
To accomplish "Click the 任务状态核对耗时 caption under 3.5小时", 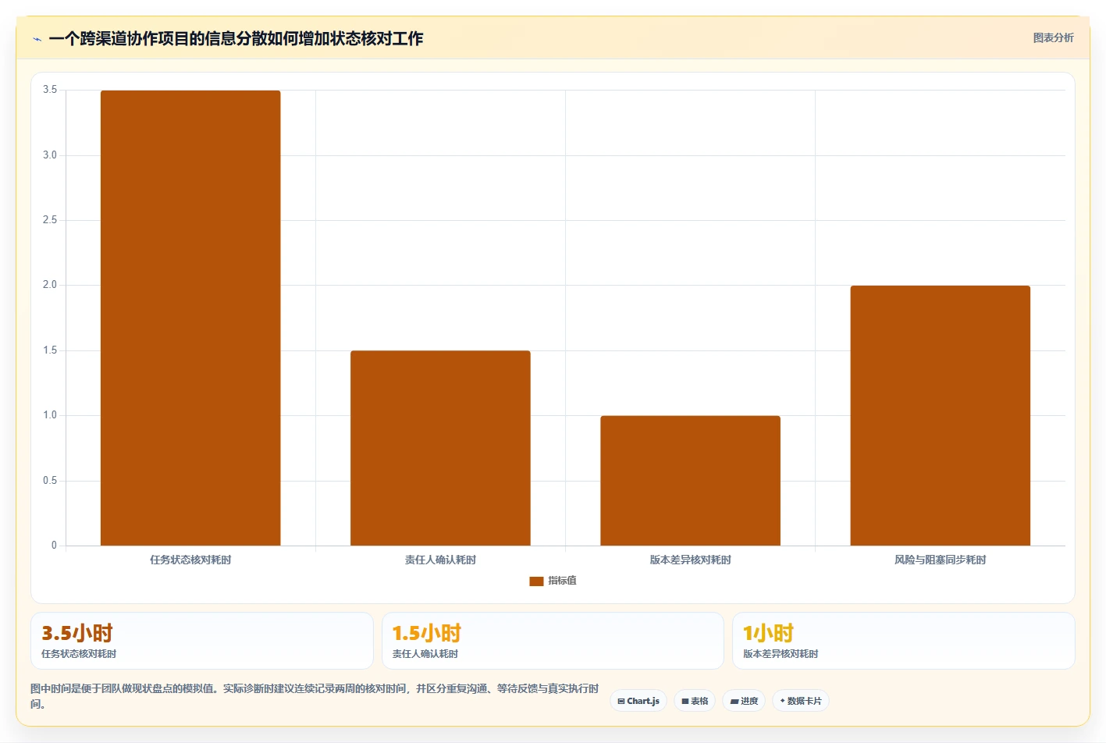I will 79,654.
